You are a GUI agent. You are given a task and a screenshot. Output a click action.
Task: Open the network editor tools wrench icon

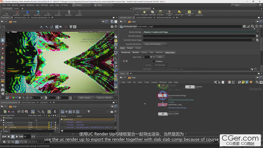coord(215,82)
